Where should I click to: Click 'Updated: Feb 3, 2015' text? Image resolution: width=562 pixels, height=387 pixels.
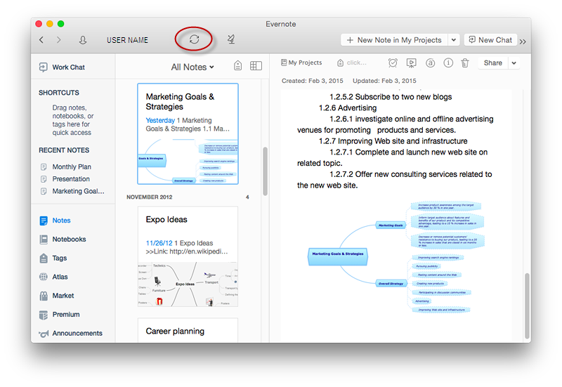[384, 81]
